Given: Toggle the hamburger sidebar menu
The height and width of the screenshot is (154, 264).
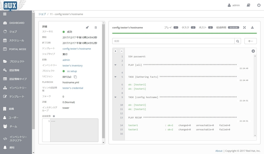Looking at the screenshot, I should tap(5, 14).
